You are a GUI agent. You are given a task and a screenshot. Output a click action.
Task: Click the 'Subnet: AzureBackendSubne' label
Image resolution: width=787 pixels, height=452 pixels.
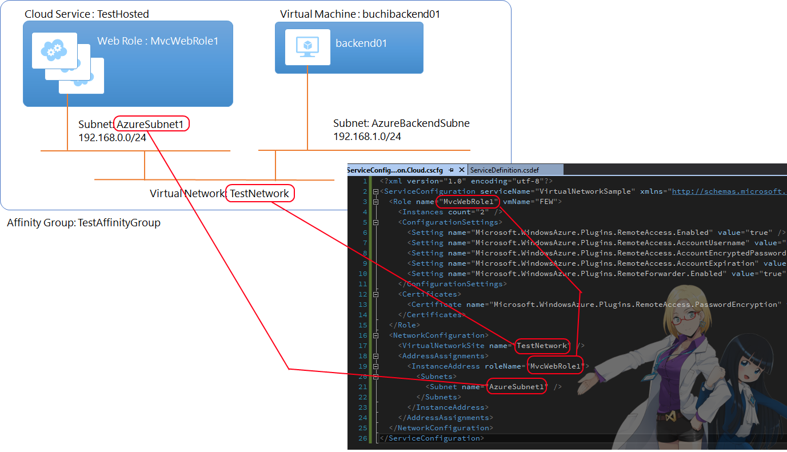click(x=401, y=123)
